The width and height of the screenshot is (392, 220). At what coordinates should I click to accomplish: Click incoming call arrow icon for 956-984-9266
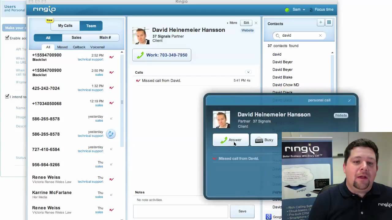(x=111, y=164)
